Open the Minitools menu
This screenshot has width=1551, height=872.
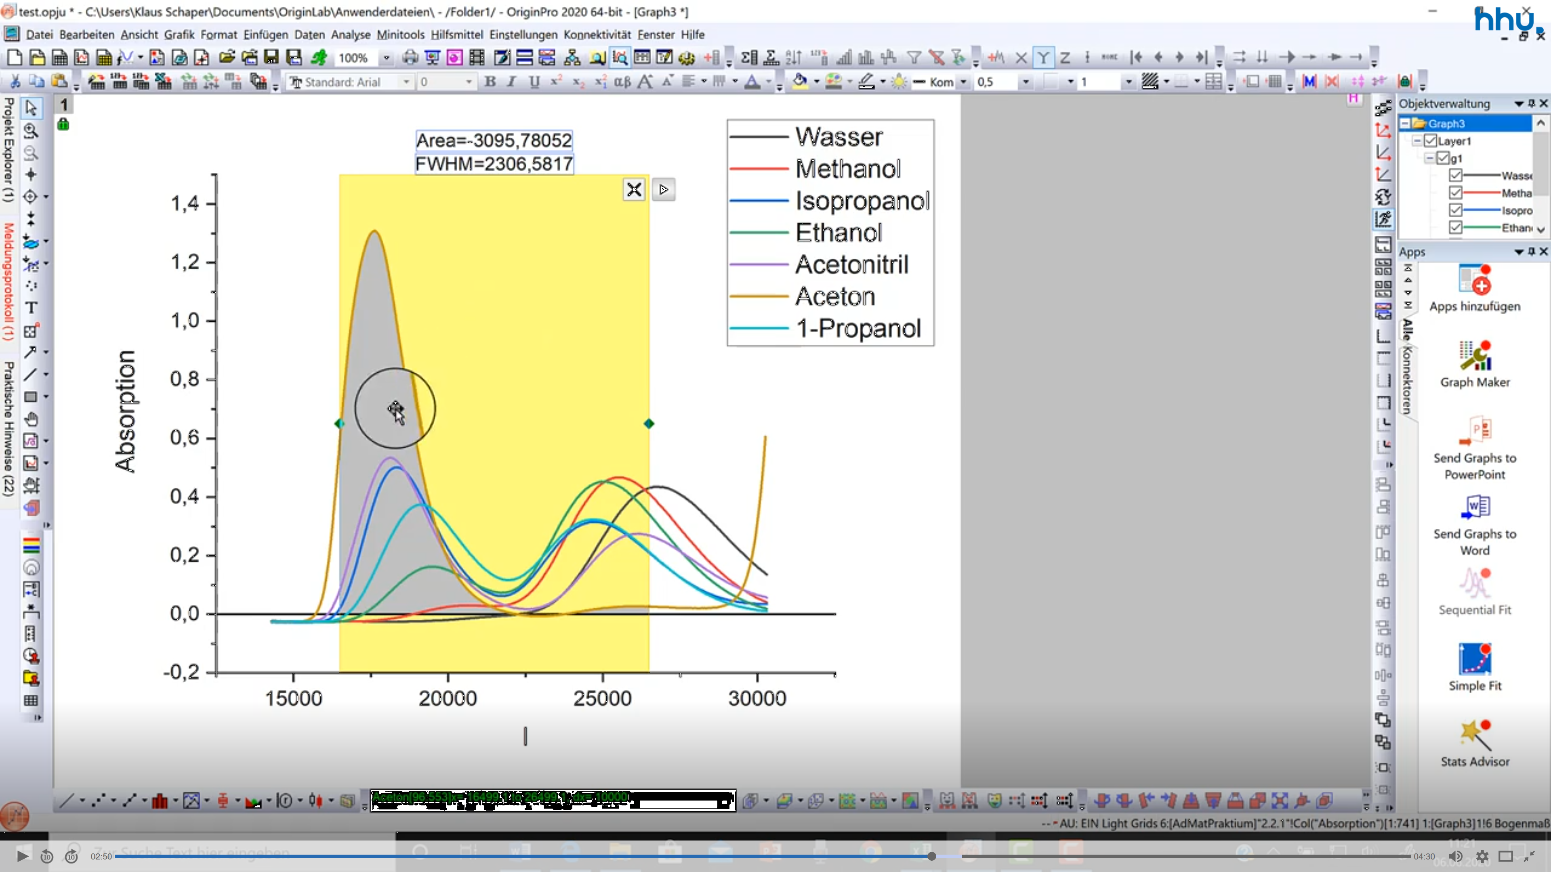[400, 35]
